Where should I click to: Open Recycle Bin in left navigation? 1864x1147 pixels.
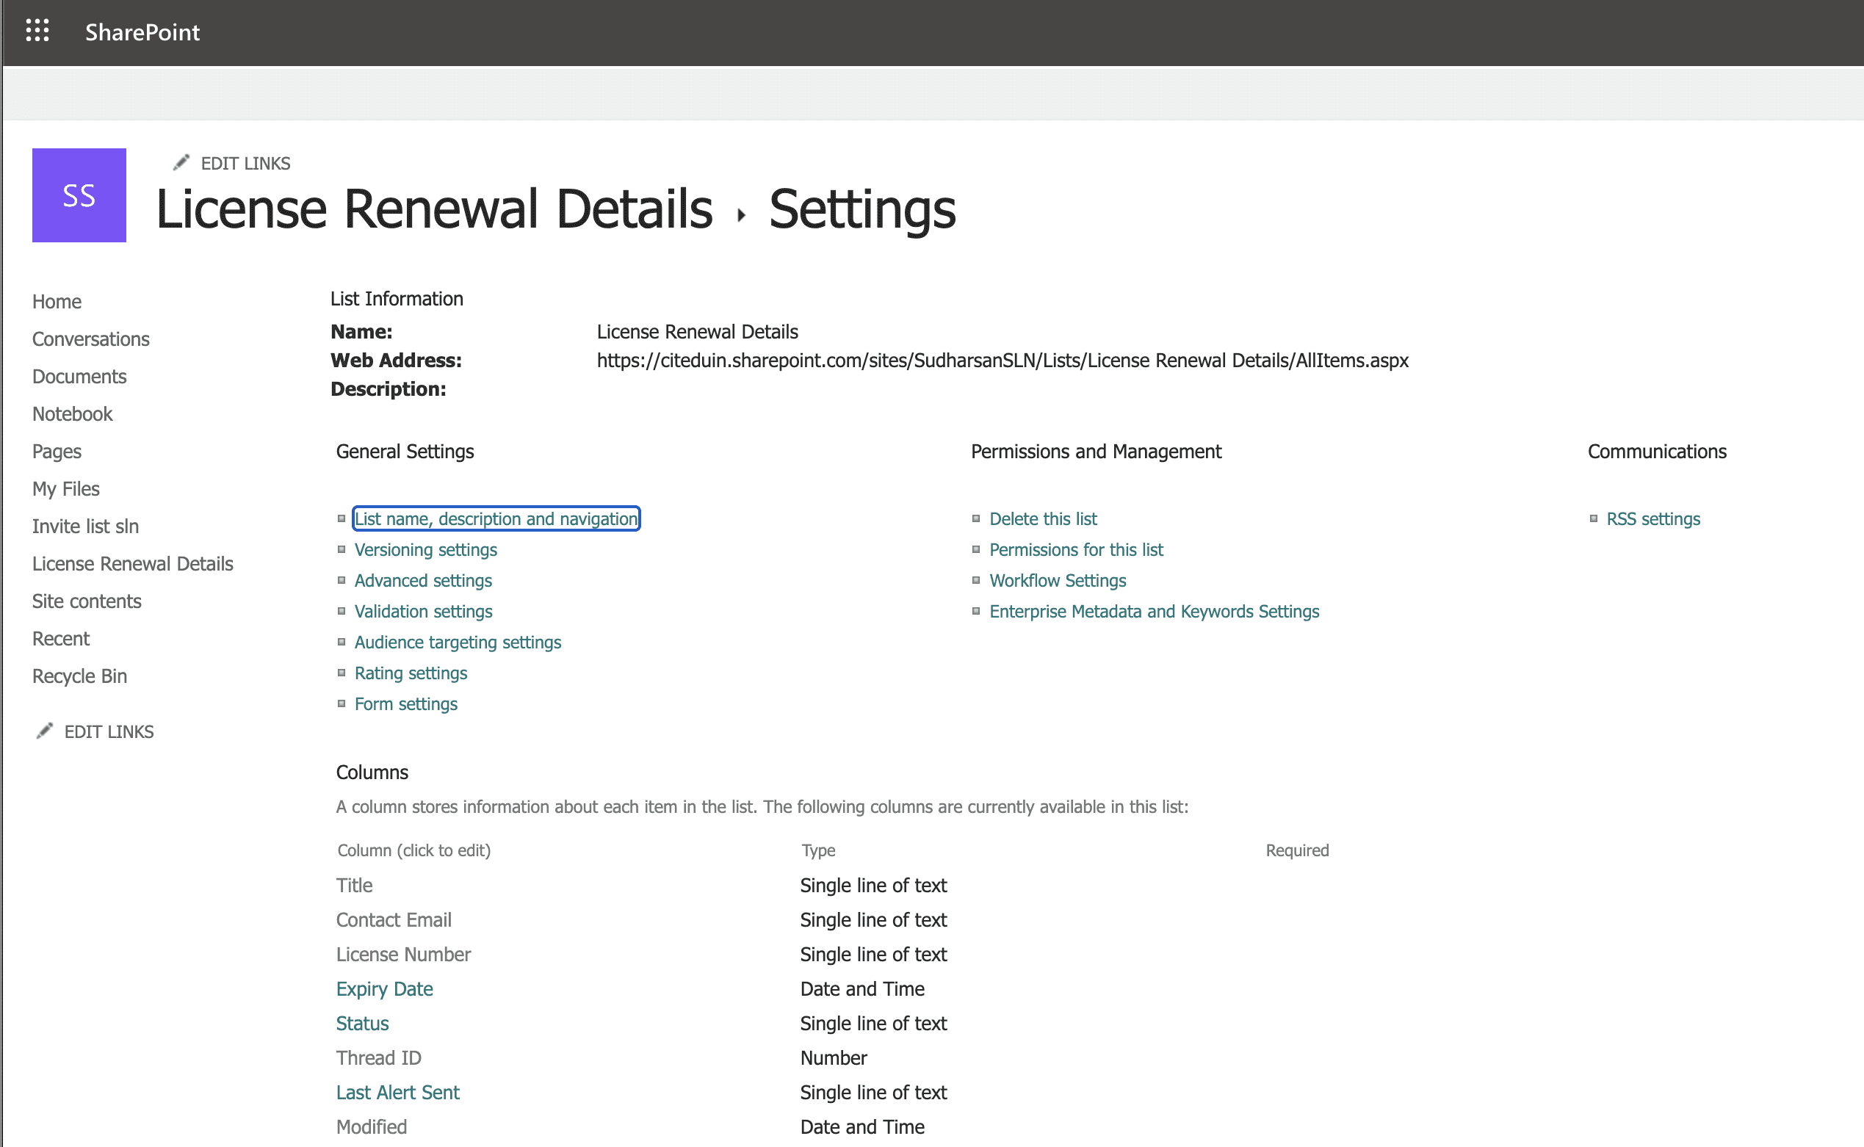pos(79,676)
